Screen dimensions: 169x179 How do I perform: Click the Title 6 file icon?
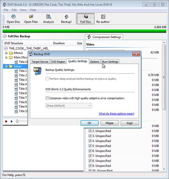pos(16,93)
